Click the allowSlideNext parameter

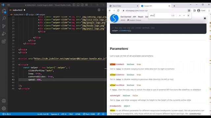coord(117,64)
